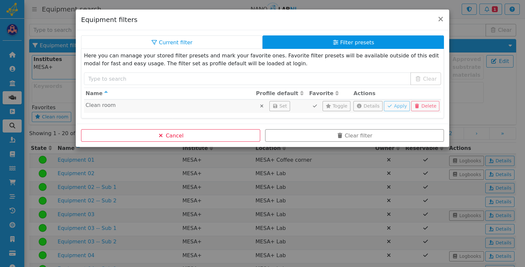Screen dimensions: 525x267
Task: Sort presets by Favorite column
Action: [x=324, y=93]
